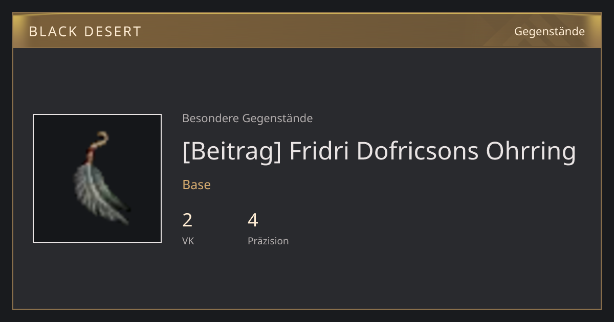Select the Base enhancement level label
The width and height of the screenshot is (614, 322).
coord(196,185)
